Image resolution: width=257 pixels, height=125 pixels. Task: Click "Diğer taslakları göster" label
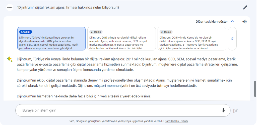click(x=212, y=22)
